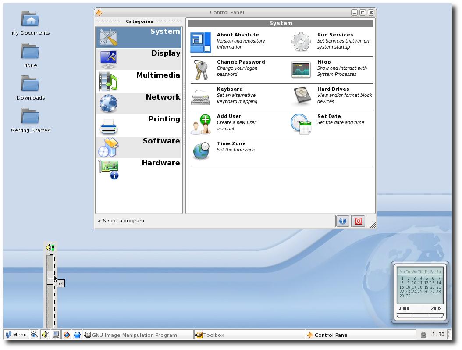This screenshot has height=350, width=462.
Task: Click the 2009 year label in calendar
Action: pyautogui.click(x=436, y=308)
